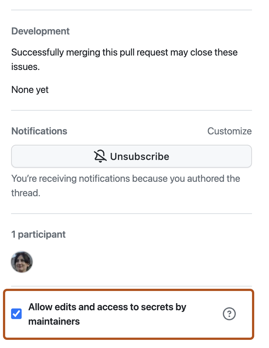
Task: Toggle the maintainers edit permission checkbox
Action: [x=16, y=314]
